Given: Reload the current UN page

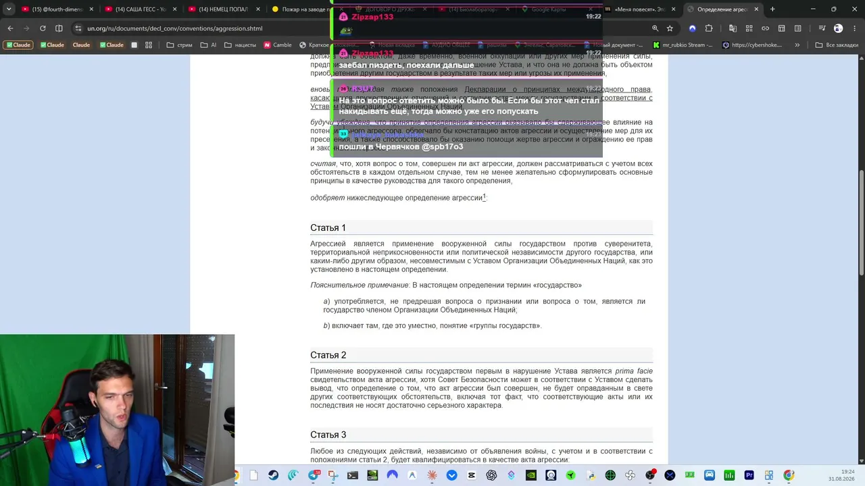Looking at the screenshot, I should [x=43, y=28].
